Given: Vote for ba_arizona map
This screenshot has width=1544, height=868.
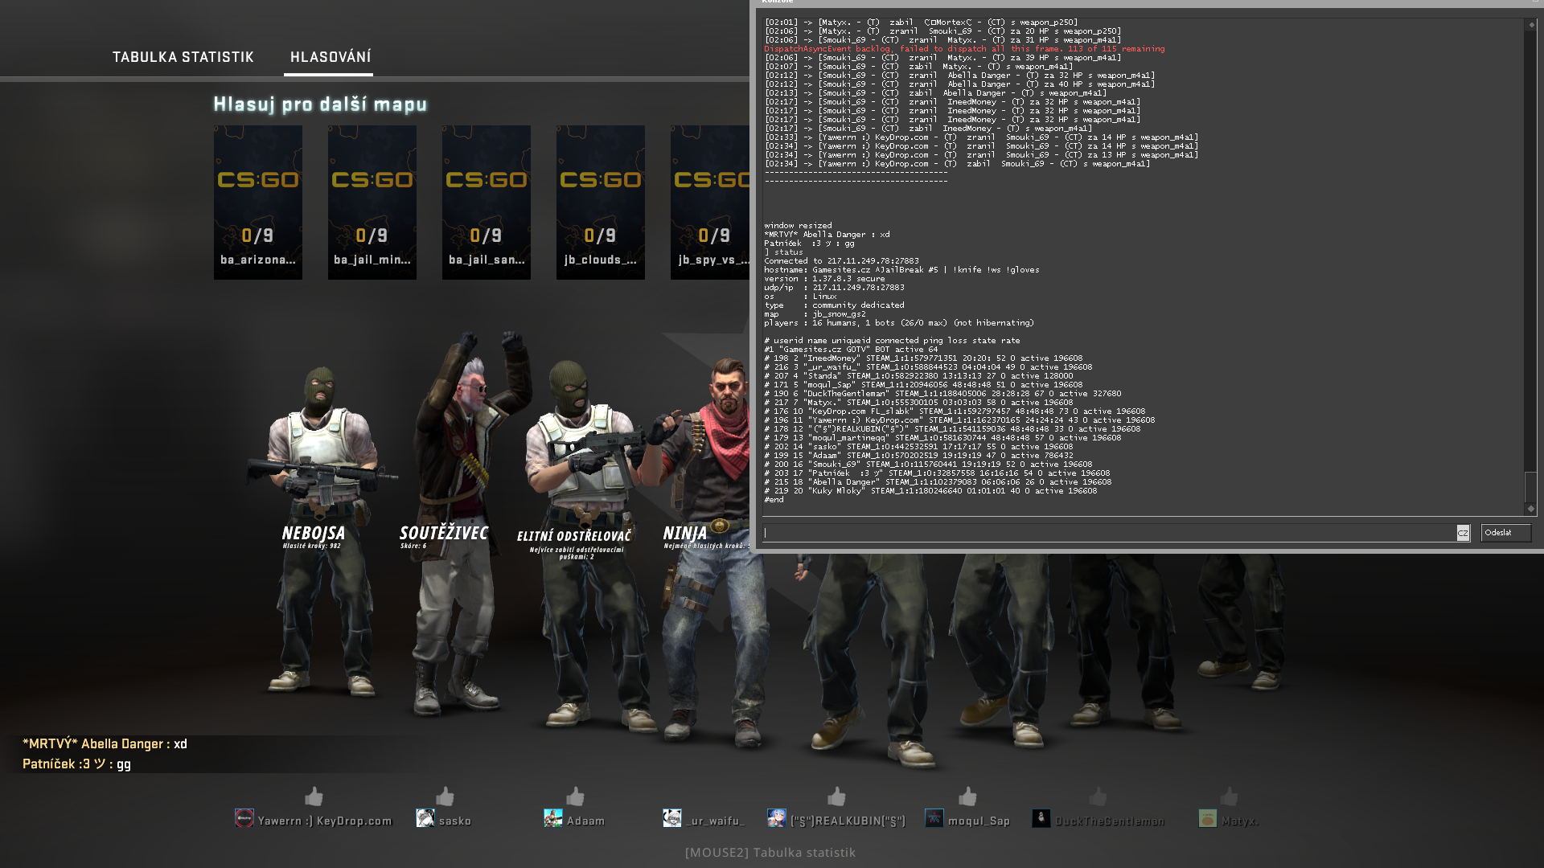Looking at the screenshot, I should tap(257, 202).
